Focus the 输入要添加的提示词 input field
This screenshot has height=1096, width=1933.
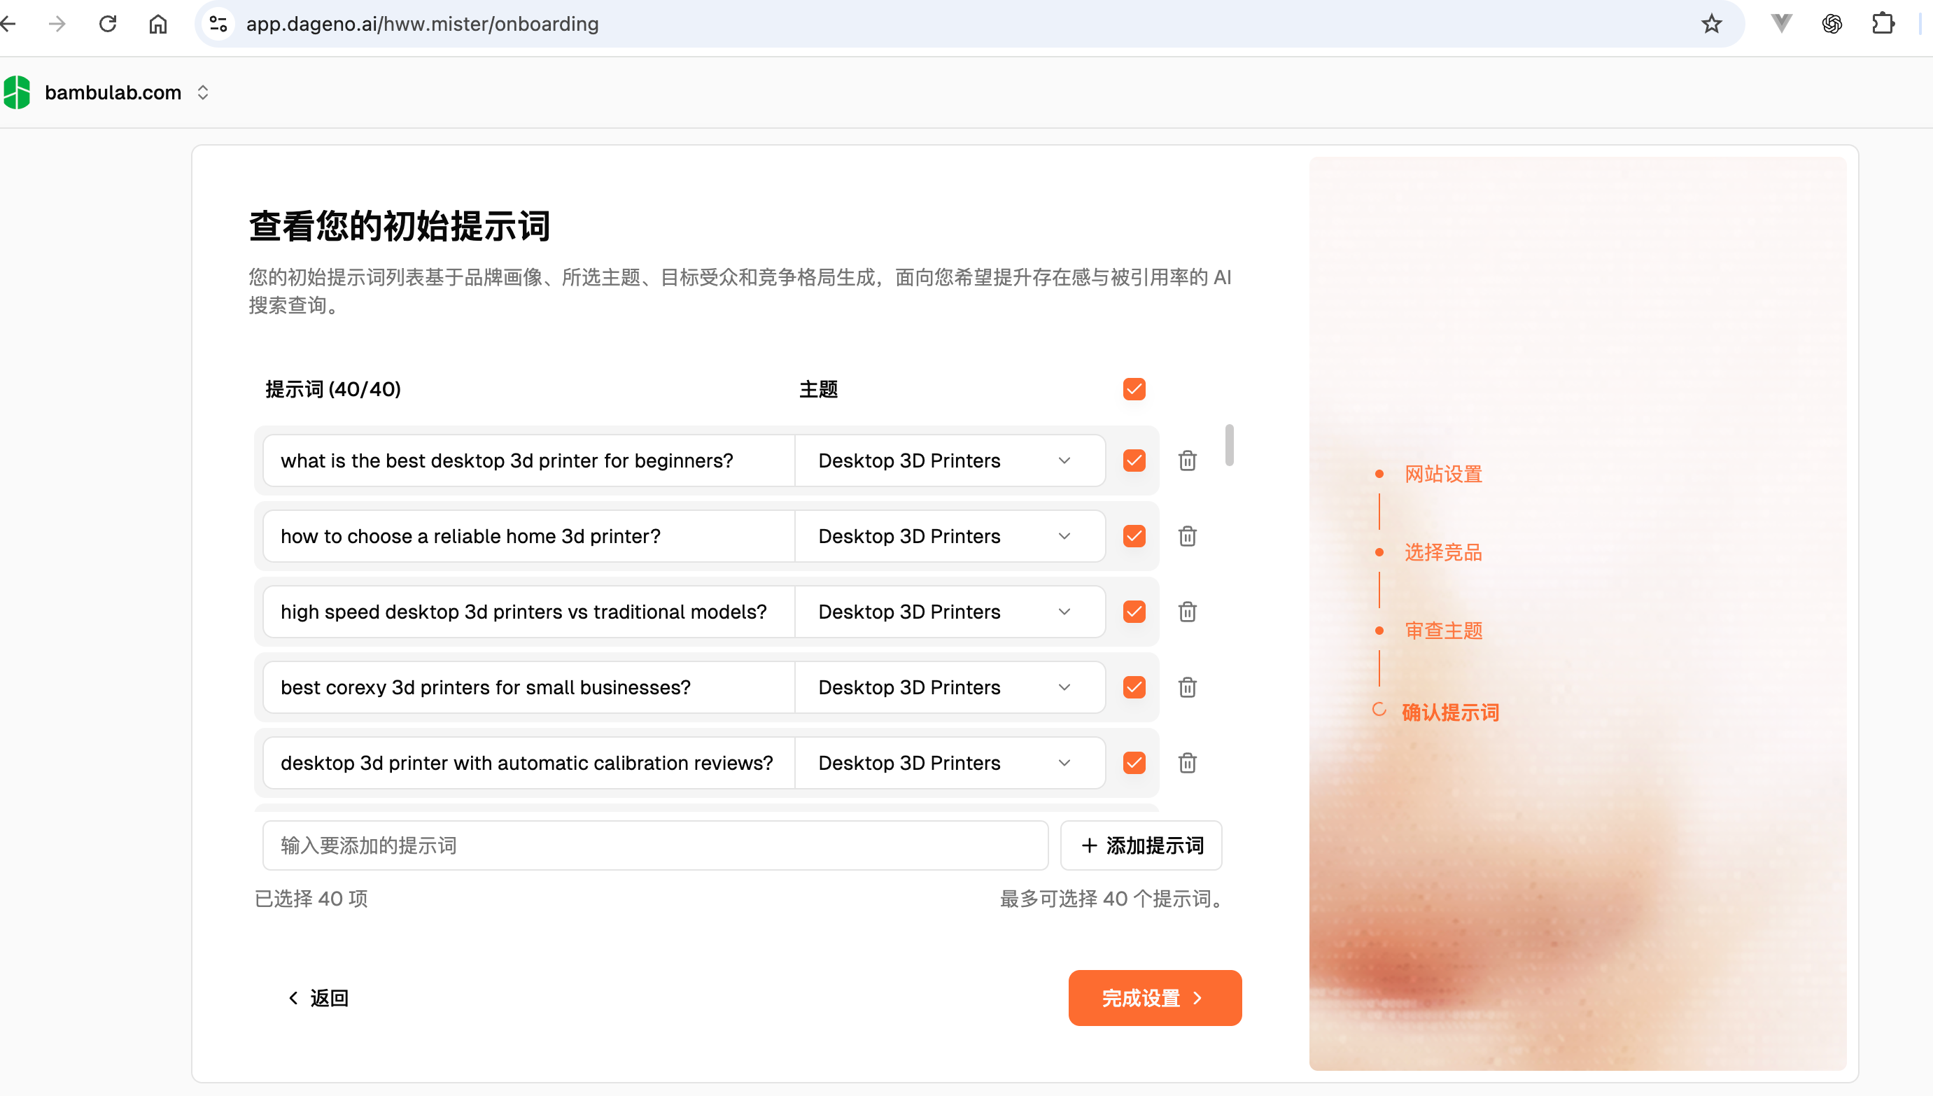click(655, 845)
